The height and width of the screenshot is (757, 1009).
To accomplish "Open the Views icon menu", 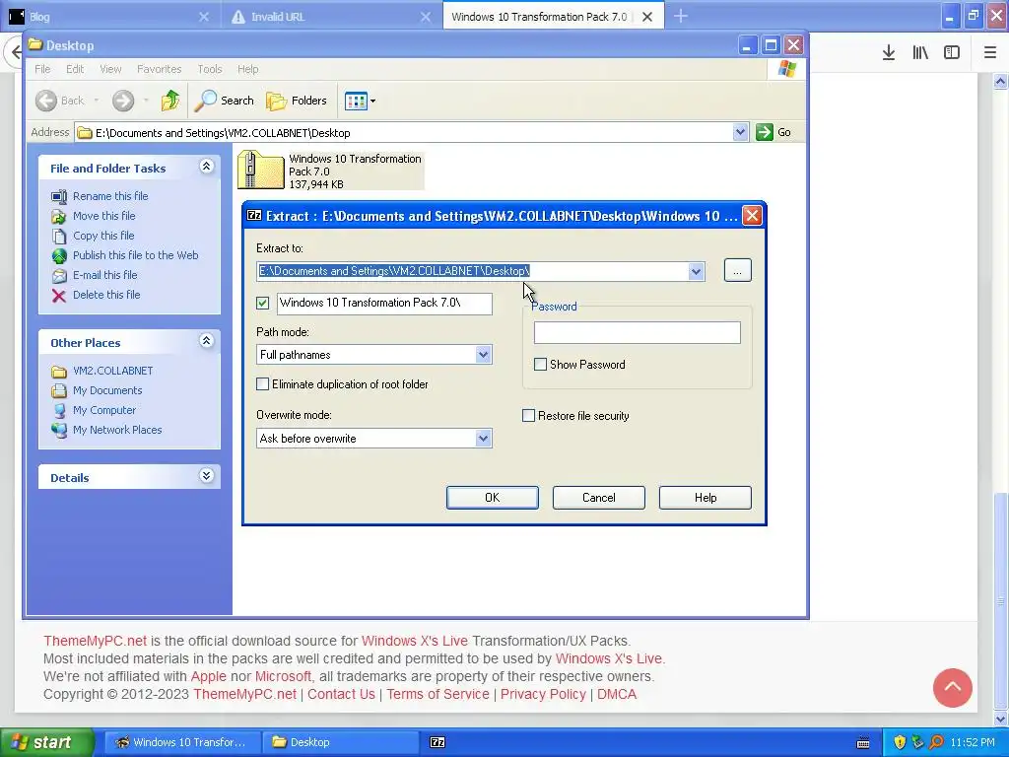I will pyautogui.click(x=360, y=101).
